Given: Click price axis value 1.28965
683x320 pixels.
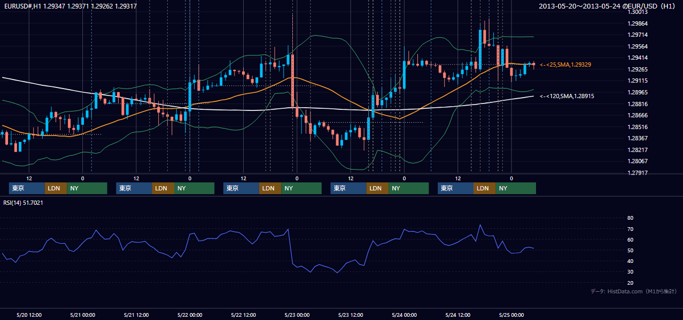Looking at the screenshot, I should tap(638, 92).
